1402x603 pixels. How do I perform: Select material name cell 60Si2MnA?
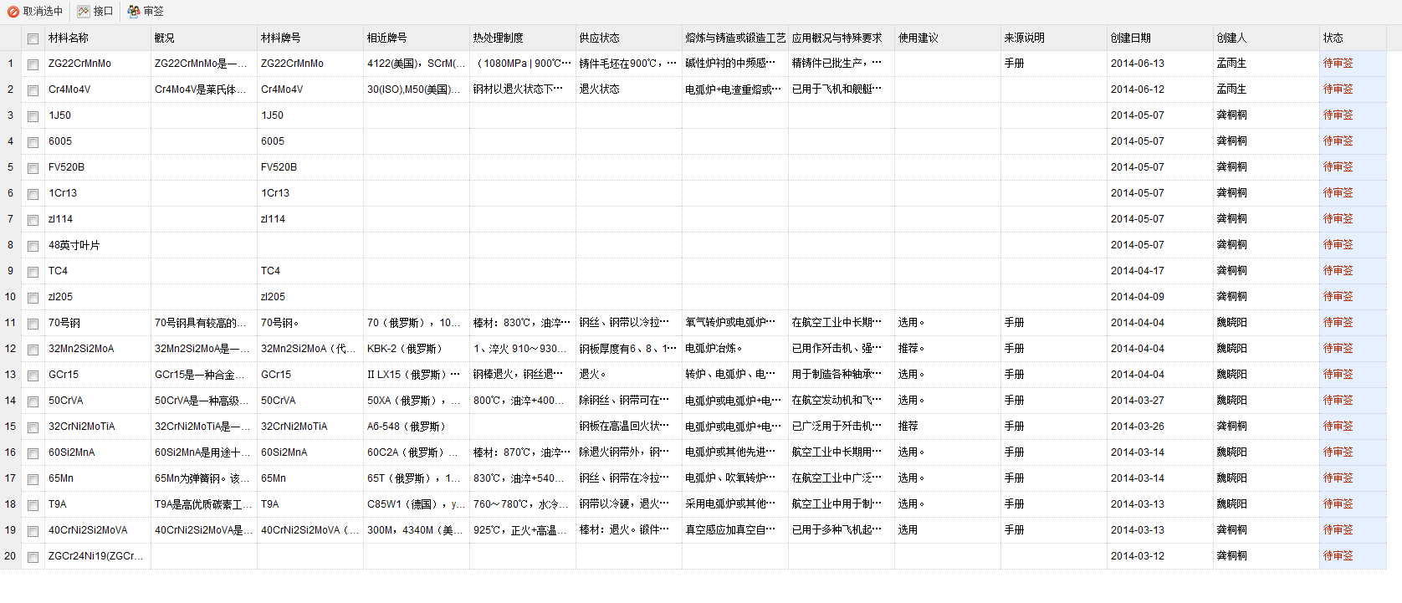click(97, 452)
